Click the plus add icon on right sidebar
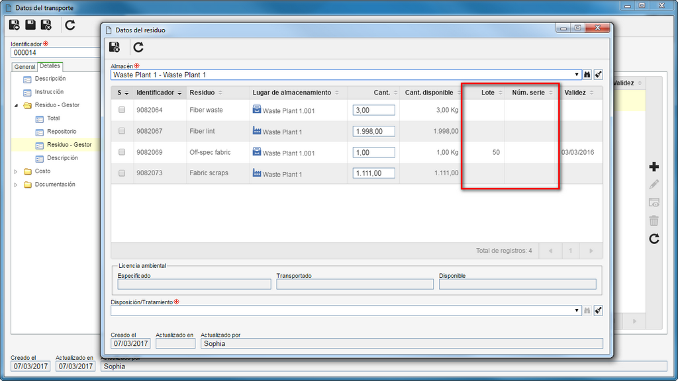Screen dimensions: 678x381 coord(654,167)
